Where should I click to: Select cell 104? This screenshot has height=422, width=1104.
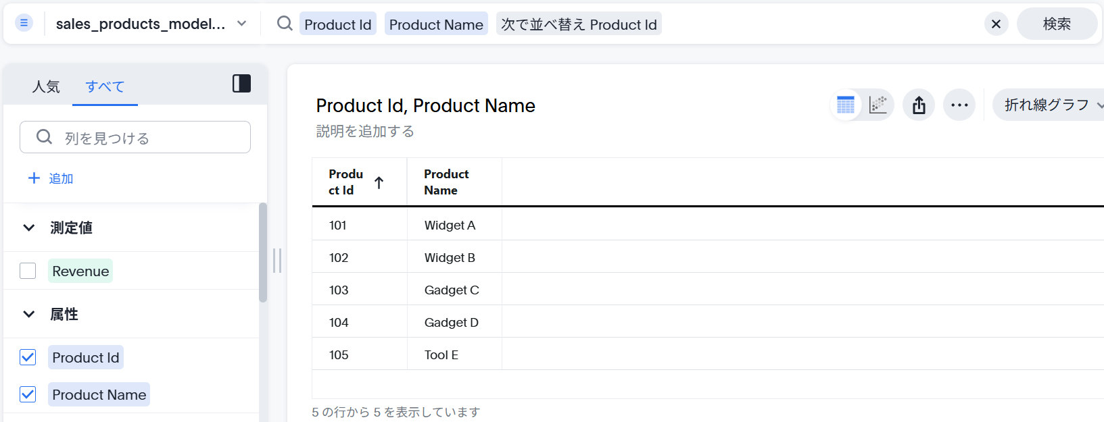(360, 322)
